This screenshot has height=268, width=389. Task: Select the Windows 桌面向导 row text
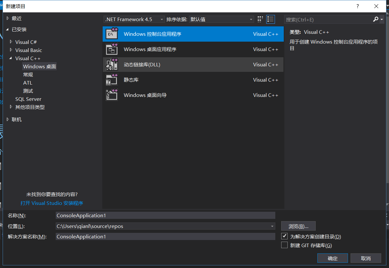(145, 95)
